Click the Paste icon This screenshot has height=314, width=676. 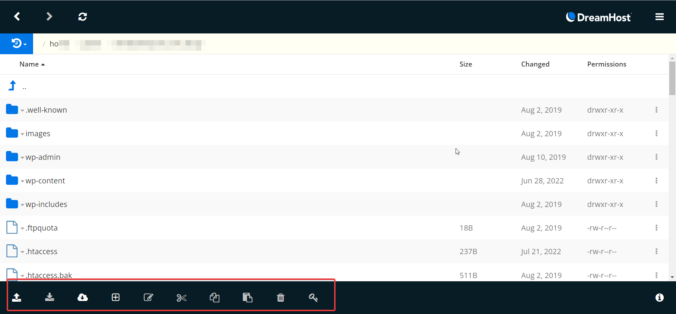pos(248,297)
